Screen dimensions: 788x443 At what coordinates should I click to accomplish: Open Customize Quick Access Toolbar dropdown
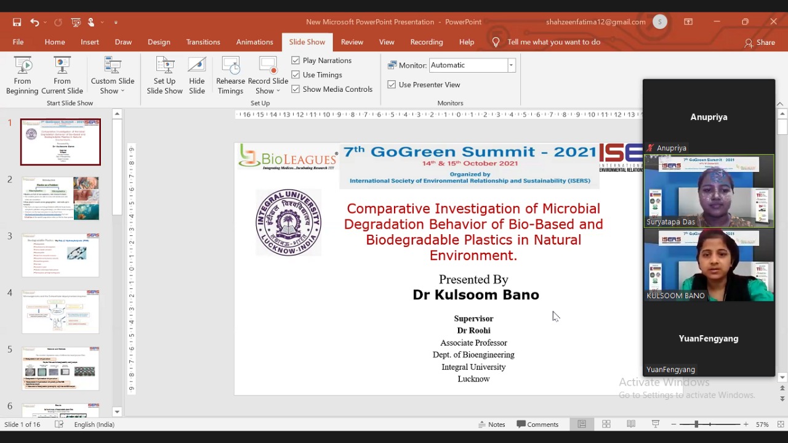coord(116,22)
